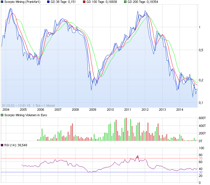Click the blue RSI threshold label 30
210x185 pixels.
coord(201,172)
